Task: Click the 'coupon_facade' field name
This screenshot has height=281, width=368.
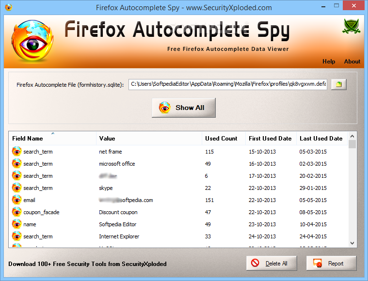Action: 41,212
